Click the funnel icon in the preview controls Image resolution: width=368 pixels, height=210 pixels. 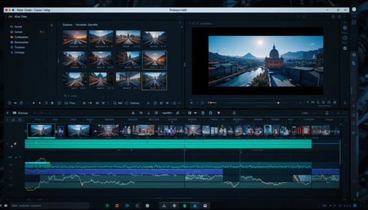point(308,103)
